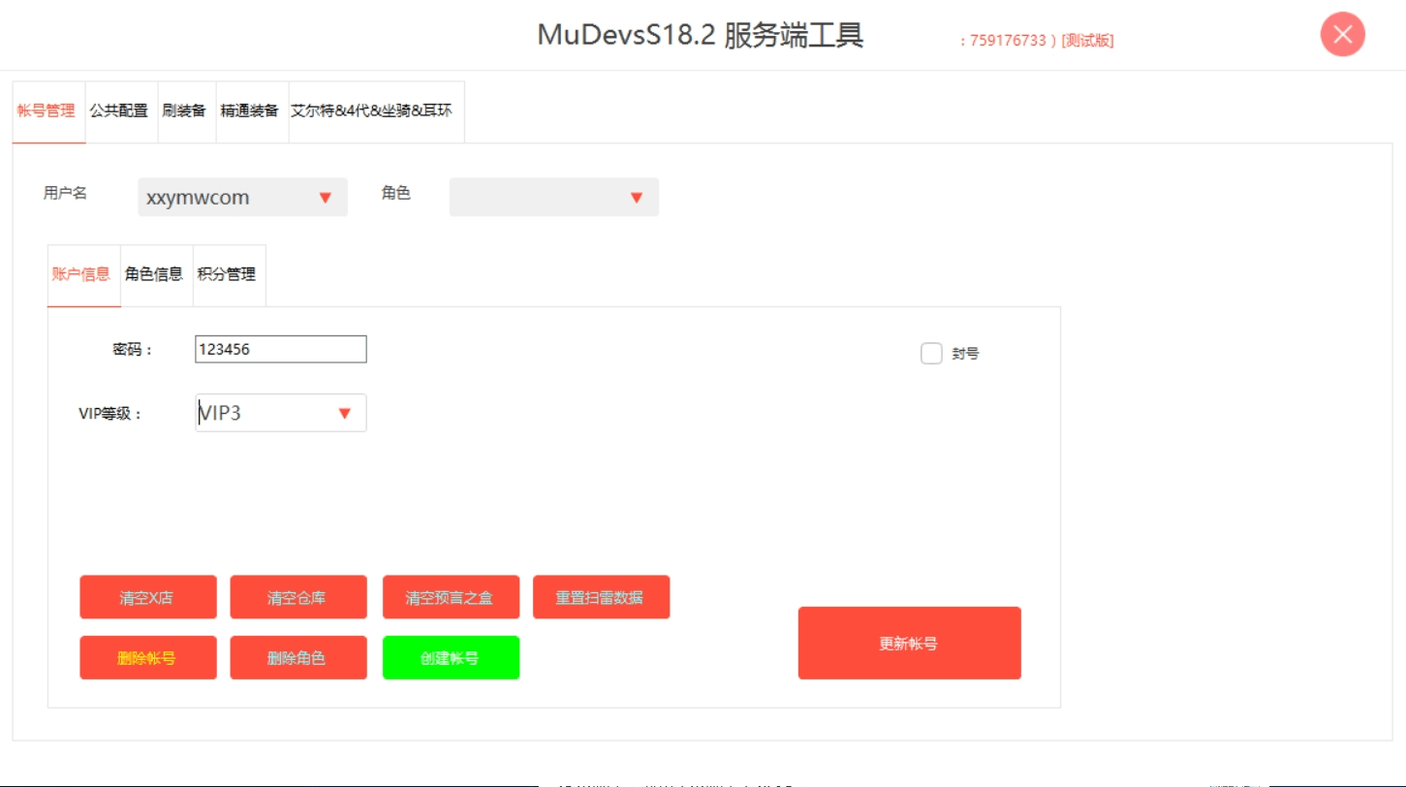
Task: Tick the 封号 checkbox
Action: tap(931, 354)
